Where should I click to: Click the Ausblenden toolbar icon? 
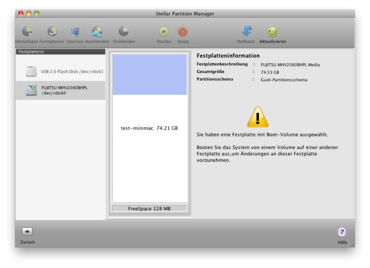coord(97,31)
